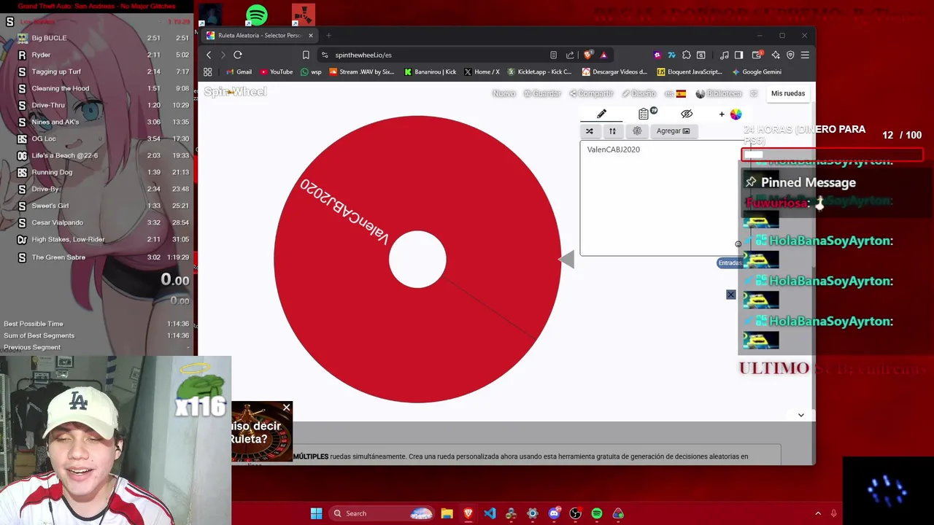This screenshot has width=934, height=525.
Task: Reload the spinthewheel page
Action: click(x=238, y=55)
